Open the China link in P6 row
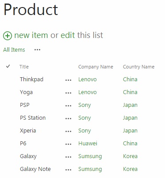Image resolution: width=165 pixels, height=178 pixels. click(x=130, y=144)
